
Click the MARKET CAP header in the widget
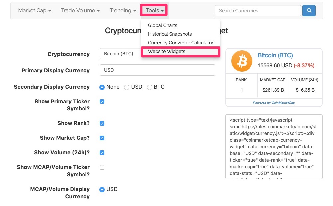(273, 80)
